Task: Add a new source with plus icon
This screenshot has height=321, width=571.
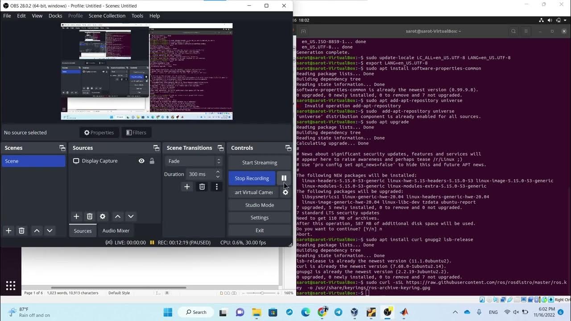Action: 76,216
